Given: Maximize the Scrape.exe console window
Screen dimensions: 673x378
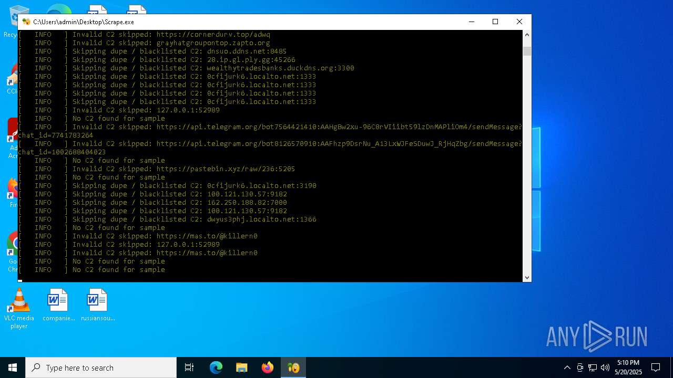Looking at the screenshot, I should (x=495, y=22).
